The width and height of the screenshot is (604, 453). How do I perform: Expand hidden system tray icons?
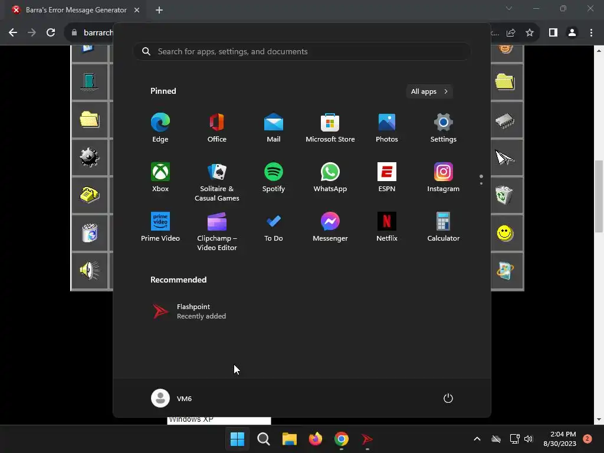pos(477,439)
